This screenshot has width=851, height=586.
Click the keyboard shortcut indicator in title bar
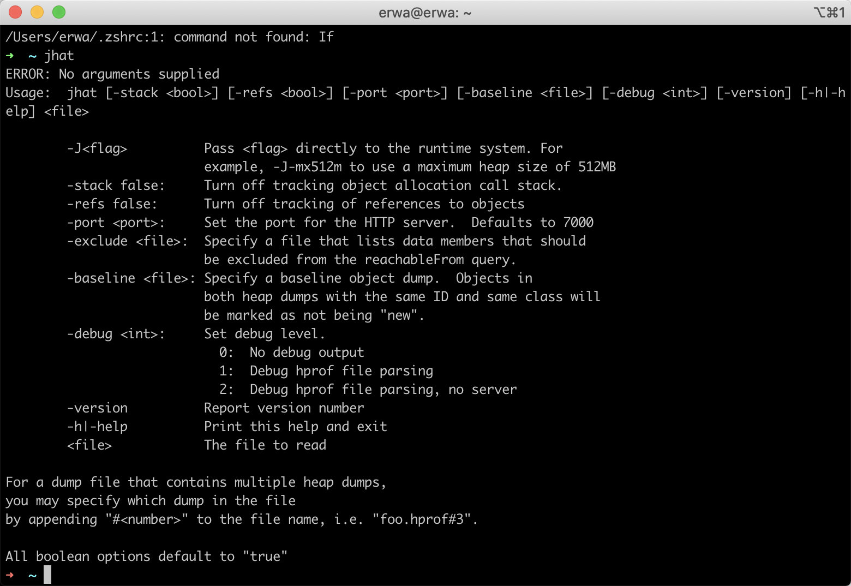click(x=829, y=12)
